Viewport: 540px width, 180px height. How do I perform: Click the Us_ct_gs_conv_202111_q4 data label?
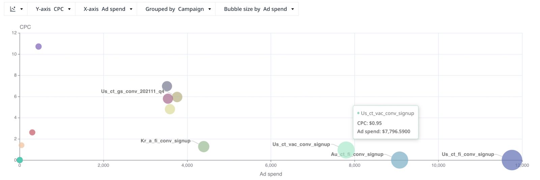tap(132, 92)
